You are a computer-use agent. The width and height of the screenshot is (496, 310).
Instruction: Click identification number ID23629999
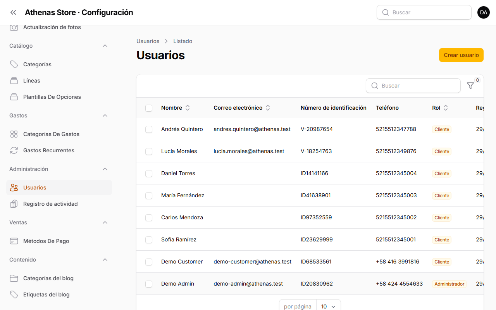[x=317, y=239]
